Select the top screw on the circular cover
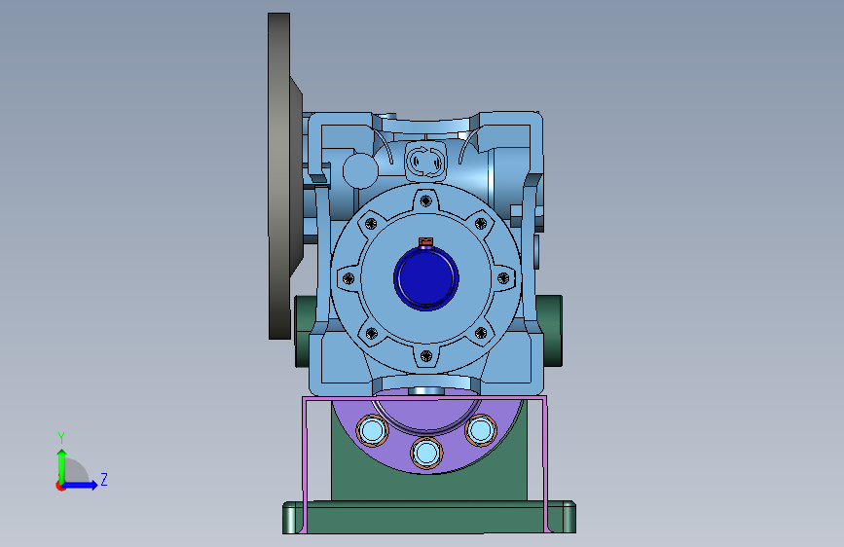844x547 pixels. point(425,201)
